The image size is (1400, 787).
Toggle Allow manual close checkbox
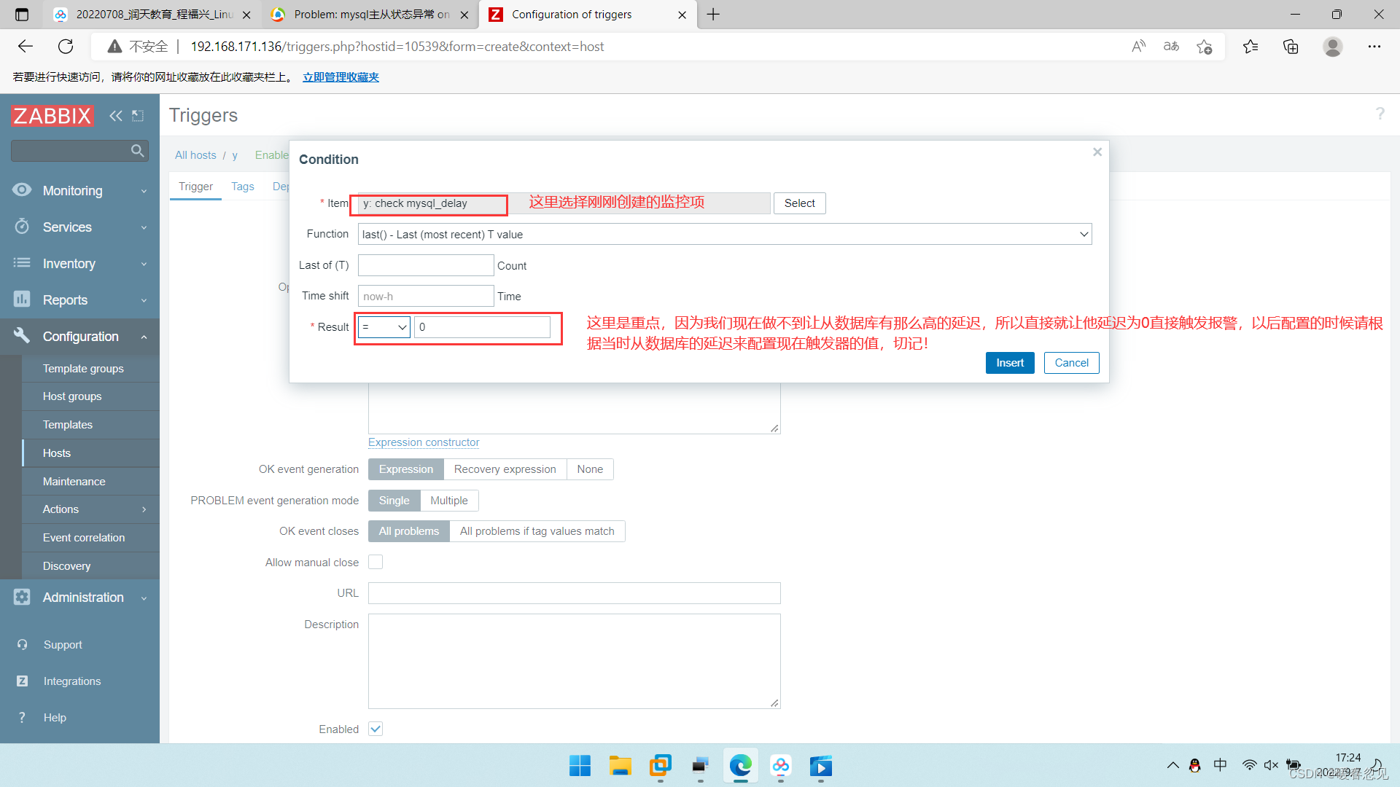pos(376,562)
